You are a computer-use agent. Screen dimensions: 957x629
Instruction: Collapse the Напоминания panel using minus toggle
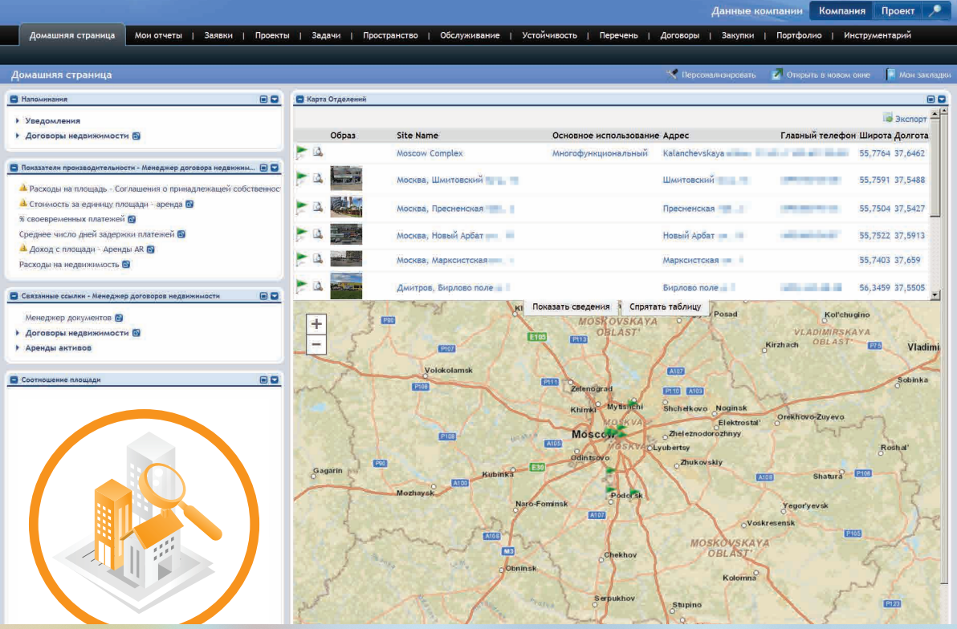(14, 99)
